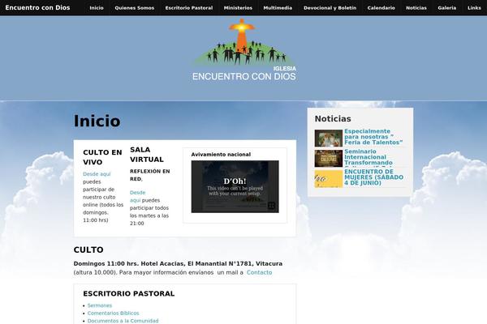Click the 'Avivamiento nacional' video title
The width and height of the screenshot is (487, 324).
pos(221,155)
